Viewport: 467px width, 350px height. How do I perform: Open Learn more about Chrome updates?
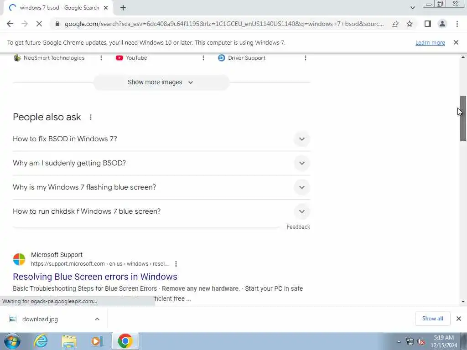(x=430, y=42)
